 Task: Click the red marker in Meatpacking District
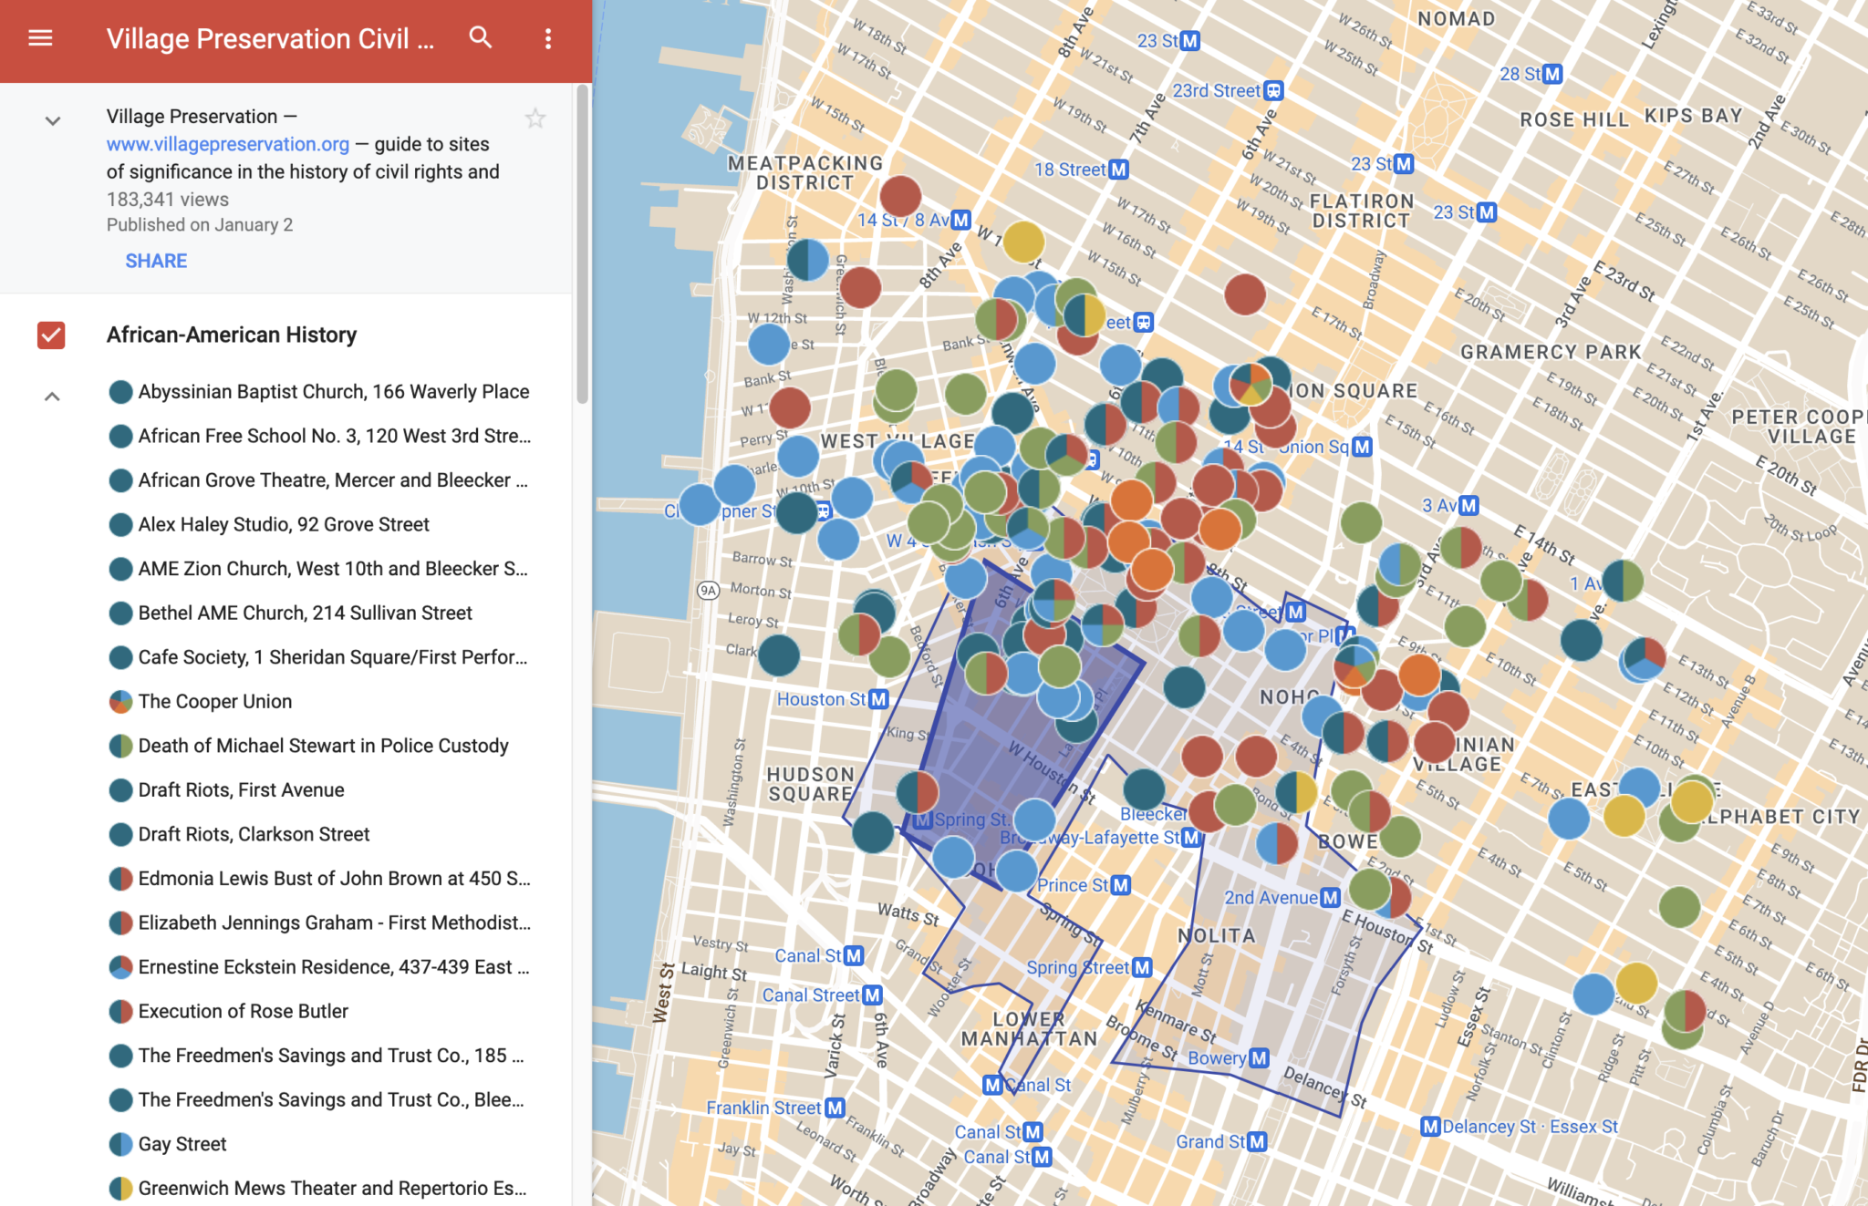tap(900, 196)
